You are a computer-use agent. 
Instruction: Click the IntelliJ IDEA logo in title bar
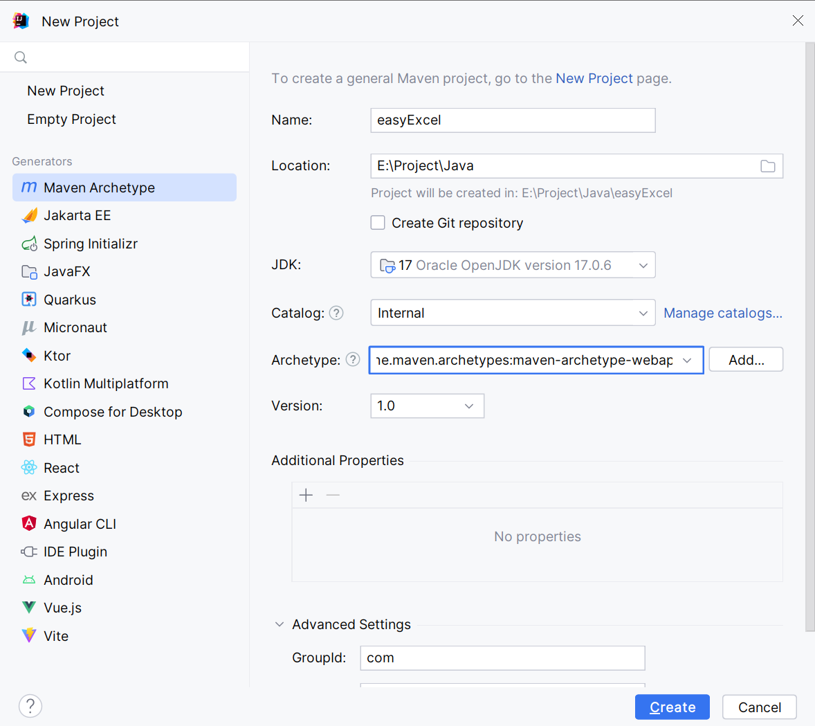[x=21, y=21]
